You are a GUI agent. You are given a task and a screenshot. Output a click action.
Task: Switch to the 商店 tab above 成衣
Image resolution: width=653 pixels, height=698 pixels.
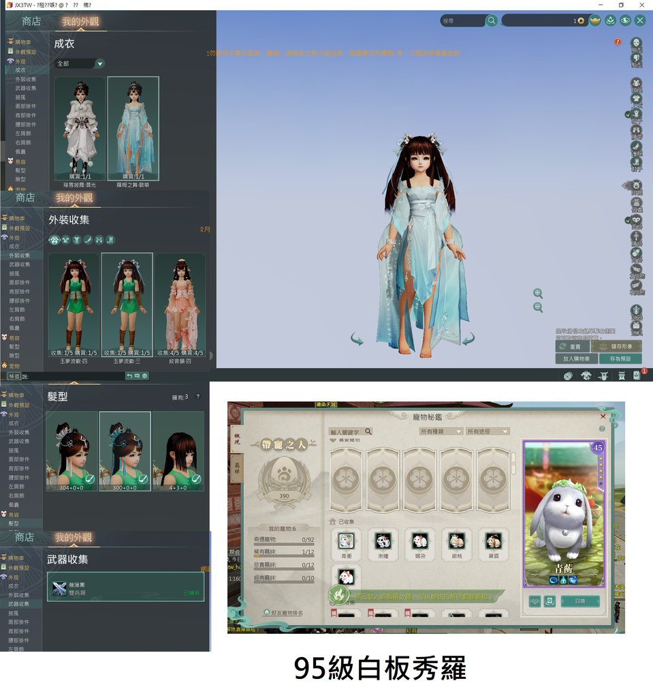(31, 21)
